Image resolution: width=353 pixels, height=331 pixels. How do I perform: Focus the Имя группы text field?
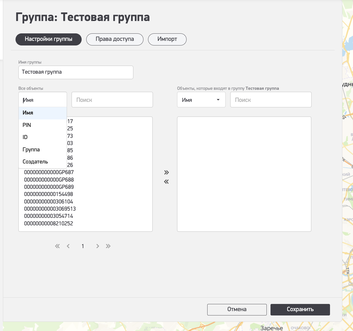pyautogui.click(x=76, y=72)
